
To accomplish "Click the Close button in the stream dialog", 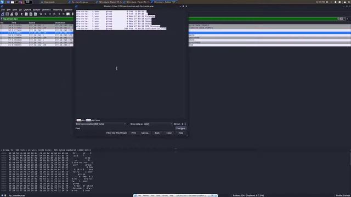I will pyautogui.click(x=169, y=133).
